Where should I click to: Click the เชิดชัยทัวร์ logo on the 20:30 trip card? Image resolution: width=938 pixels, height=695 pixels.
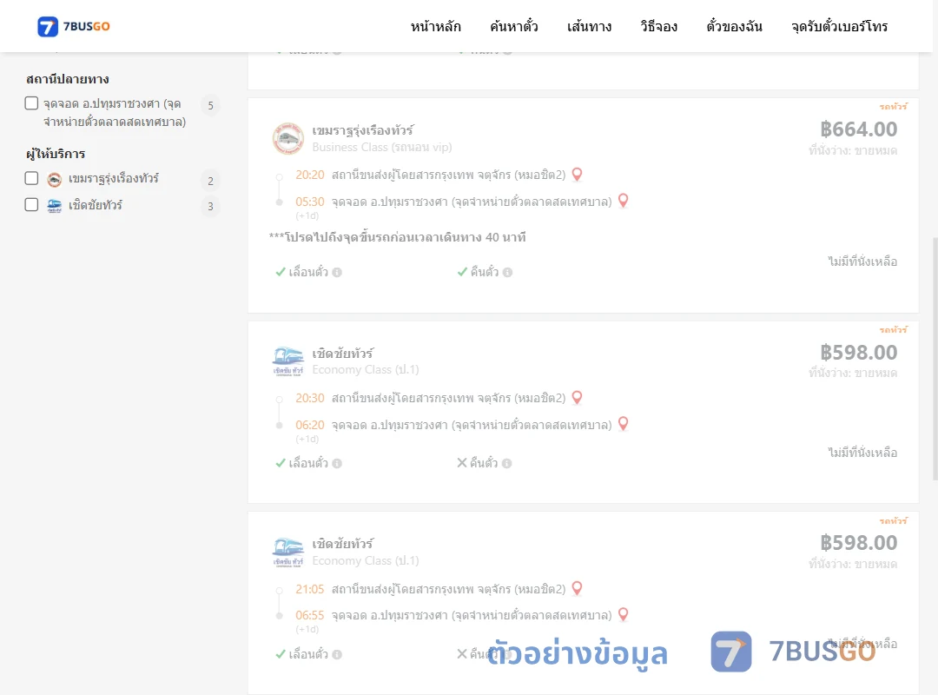coord(287,361)
